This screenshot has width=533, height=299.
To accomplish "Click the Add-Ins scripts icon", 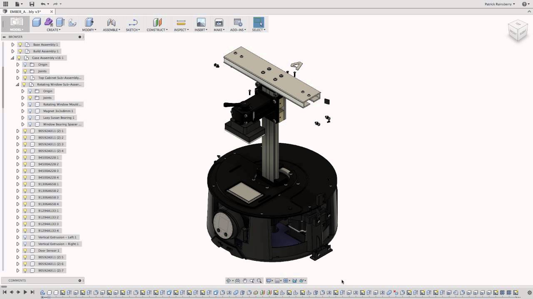I will [x=238, y=22].
